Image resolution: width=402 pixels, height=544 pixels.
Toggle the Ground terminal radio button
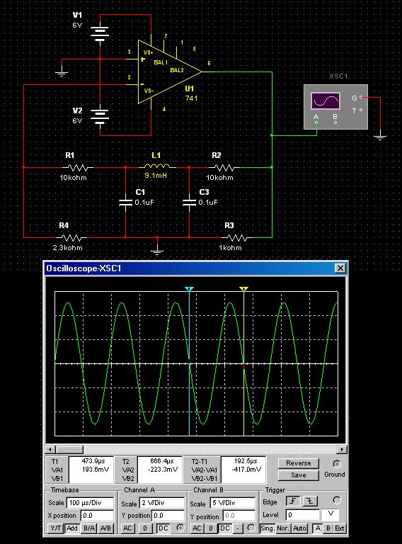pos(336,464)
